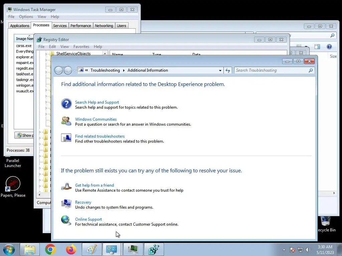Open the Find related troubleshooters link
This screenshot has width=342, height=256.
[100, 136]
